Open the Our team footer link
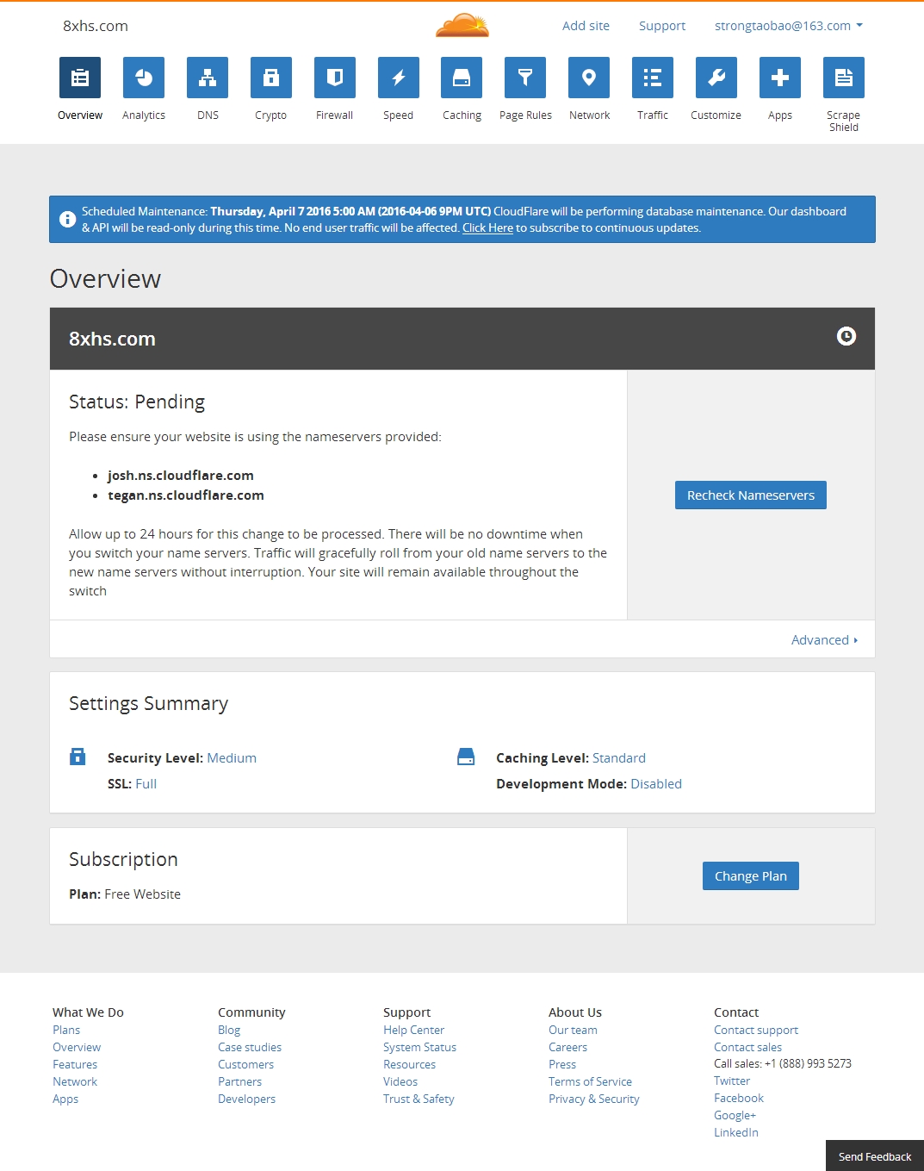 click(573, 1031)
